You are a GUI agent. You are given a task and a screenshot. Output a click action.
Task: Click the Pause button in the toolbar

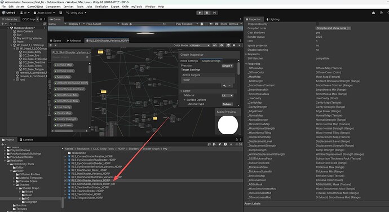[207, 12]
